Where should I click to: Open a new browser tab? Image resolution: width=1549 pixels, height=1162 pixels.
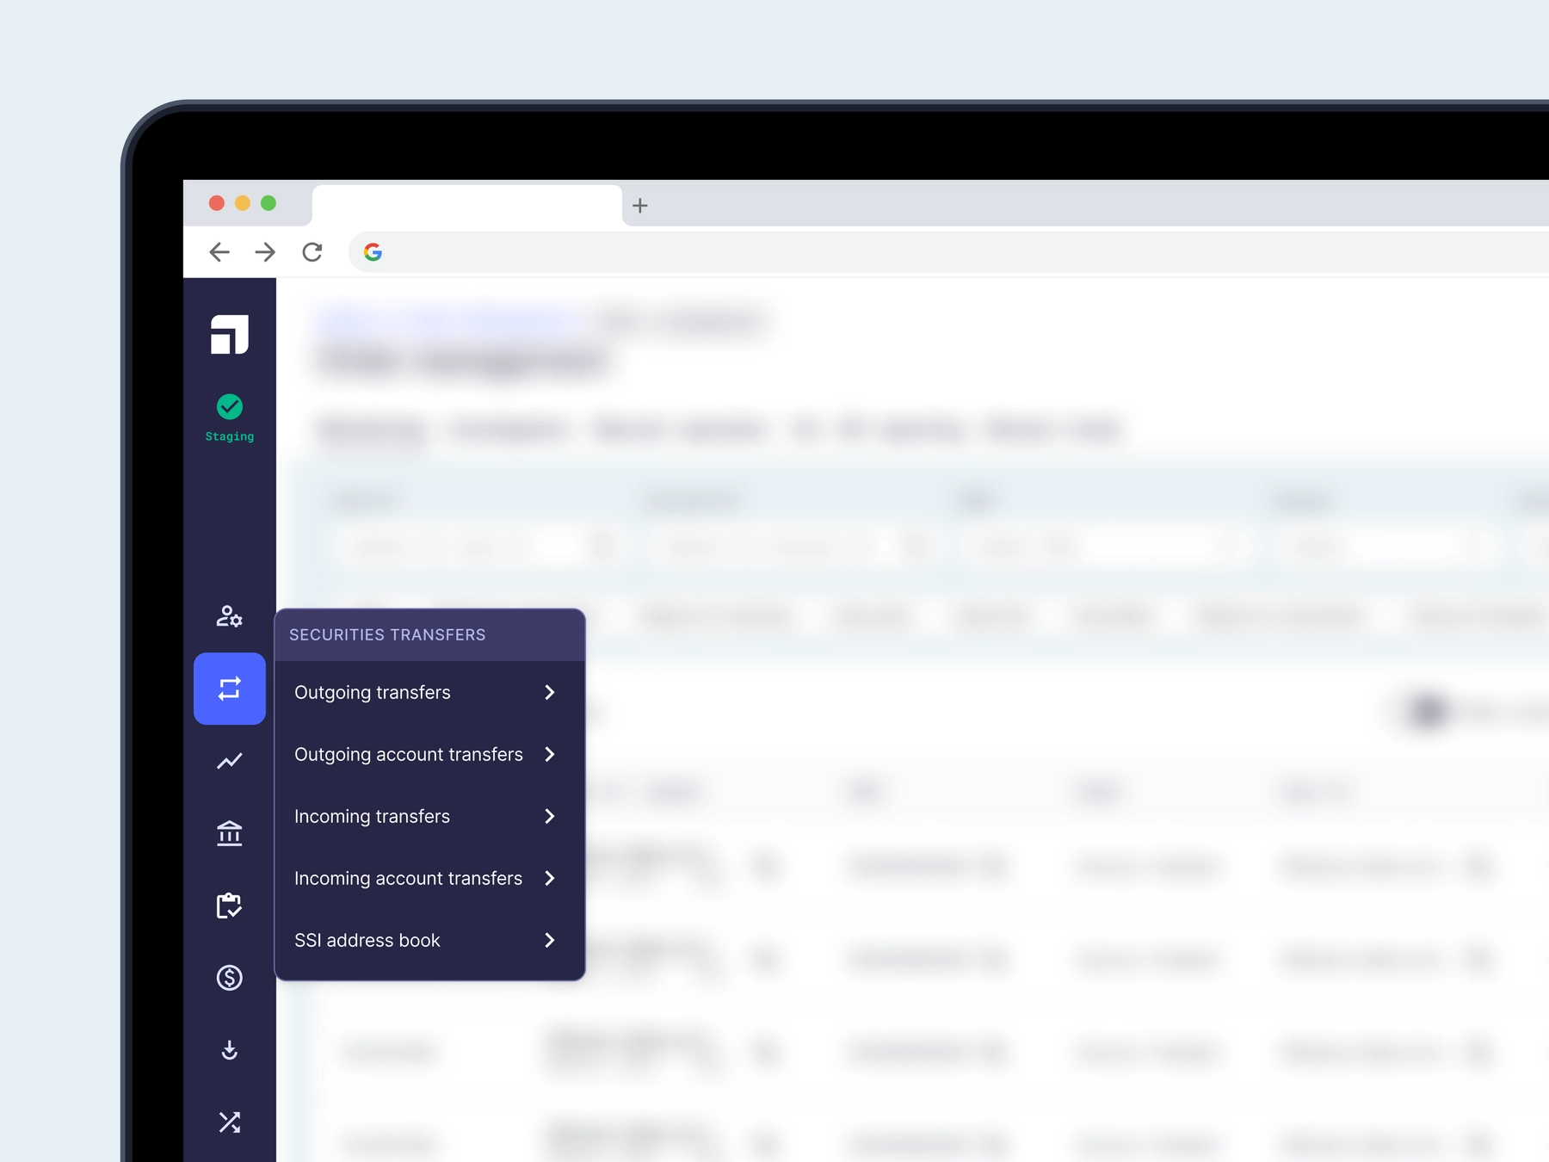click(x=640, y=206)
